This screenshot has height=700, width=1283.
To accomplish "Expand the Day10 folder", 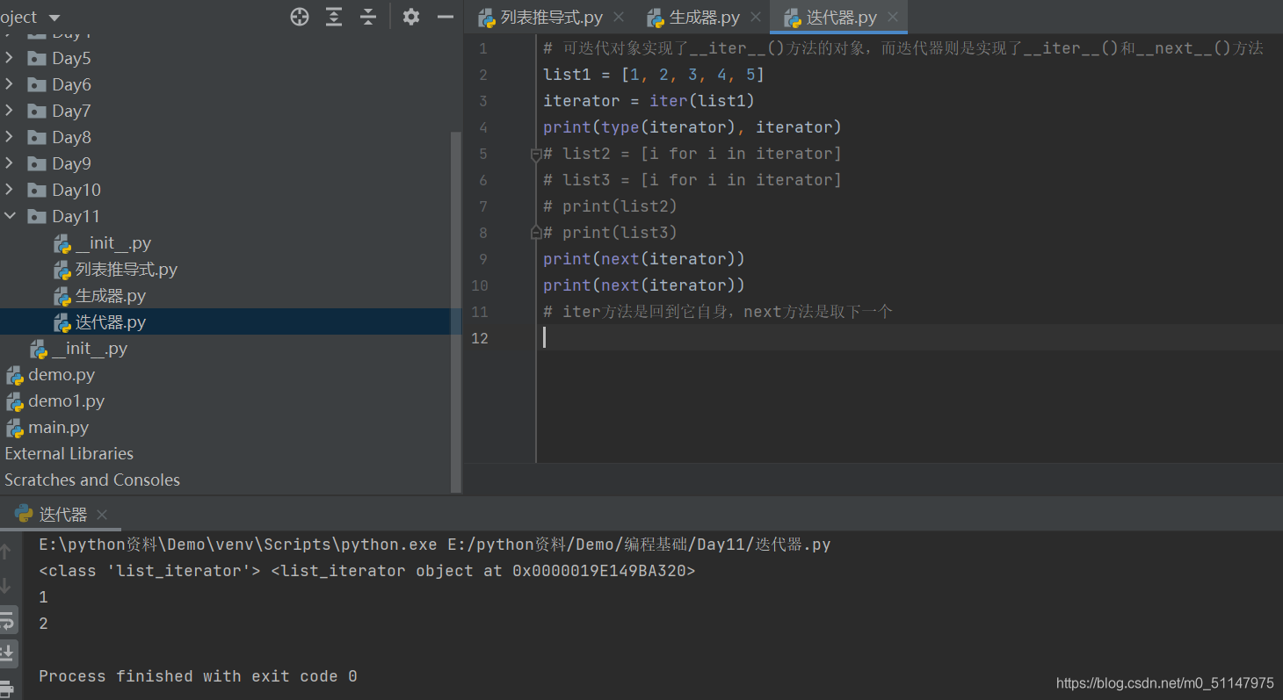I will pyautogui.click(x=10, y=190).
